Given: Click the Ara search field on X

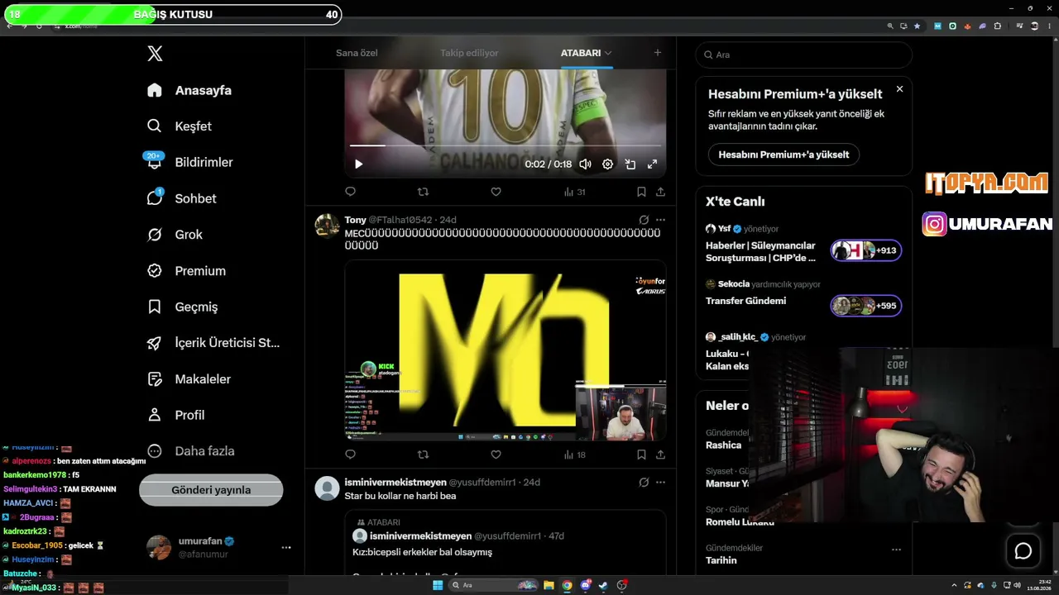Looking at the screenshot, I should coord(803,55).
